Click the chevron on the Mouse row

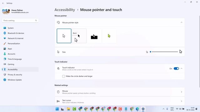point(182,92)
